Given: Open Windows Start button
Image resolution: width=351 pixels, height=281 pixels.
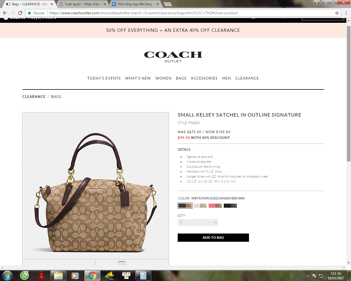Looking at the screenshot, I should pyautogui.click(x=7, y=276).
